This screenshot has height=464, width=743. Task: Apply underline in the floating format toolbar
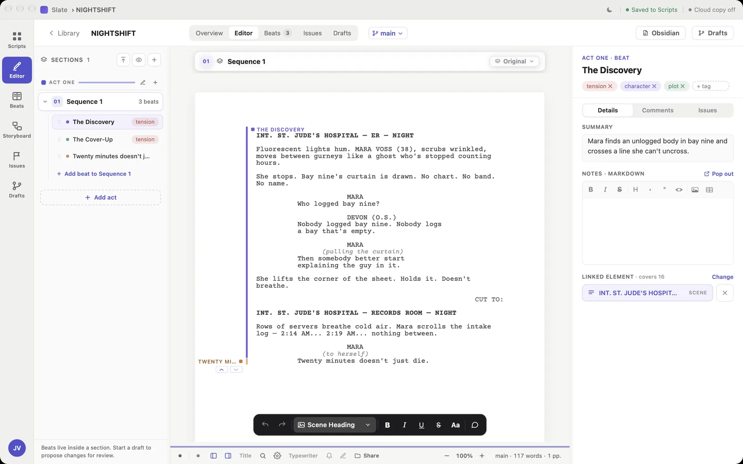click(421, 425)
